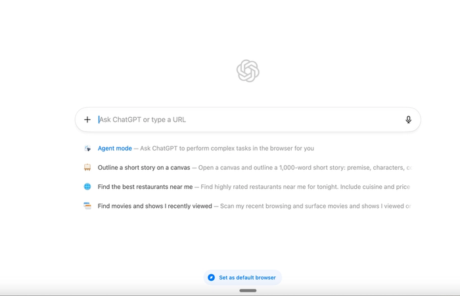Click the gray pill handle at the bottom
Image resolution: width=460 pixels, height=296 pixels.
pos(248,291)
